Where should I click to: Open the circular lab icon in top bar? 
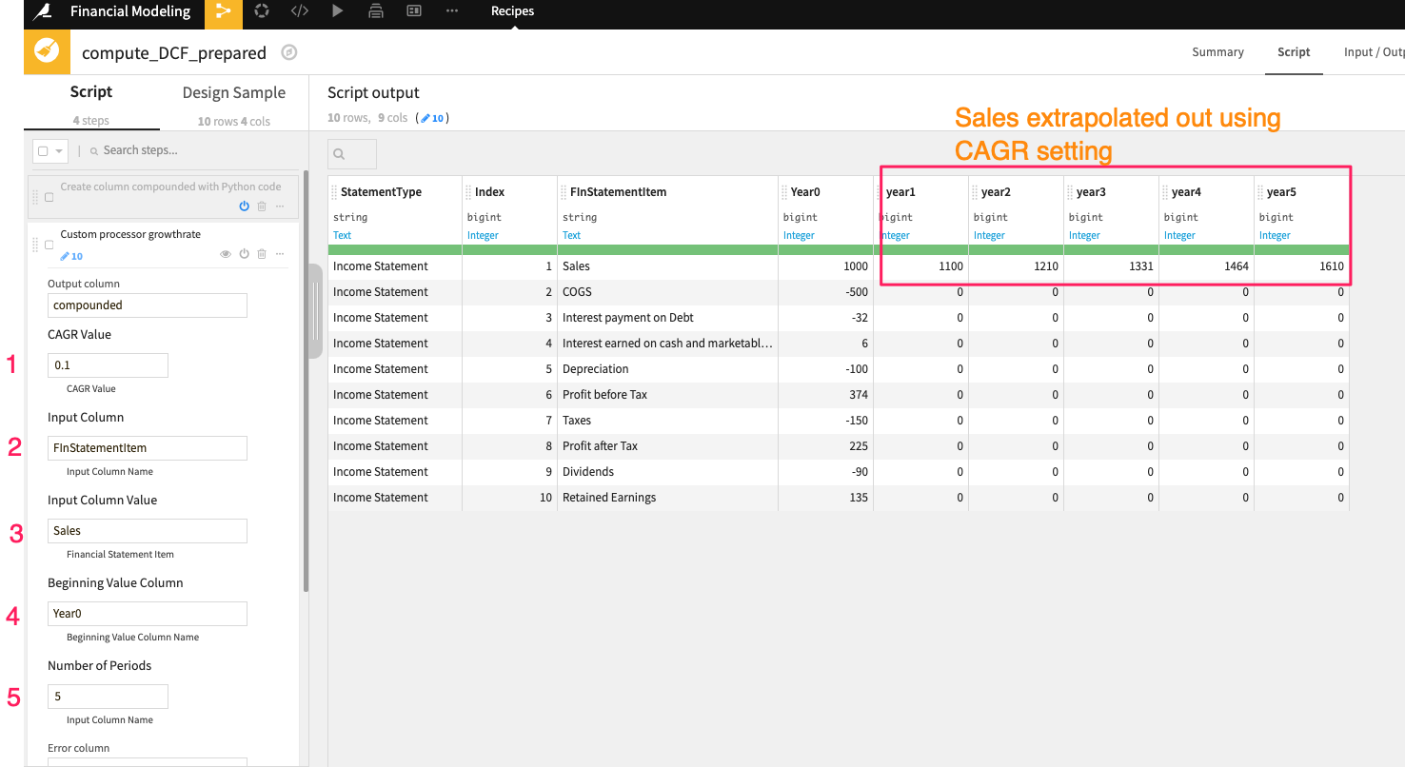coord(262,11)
